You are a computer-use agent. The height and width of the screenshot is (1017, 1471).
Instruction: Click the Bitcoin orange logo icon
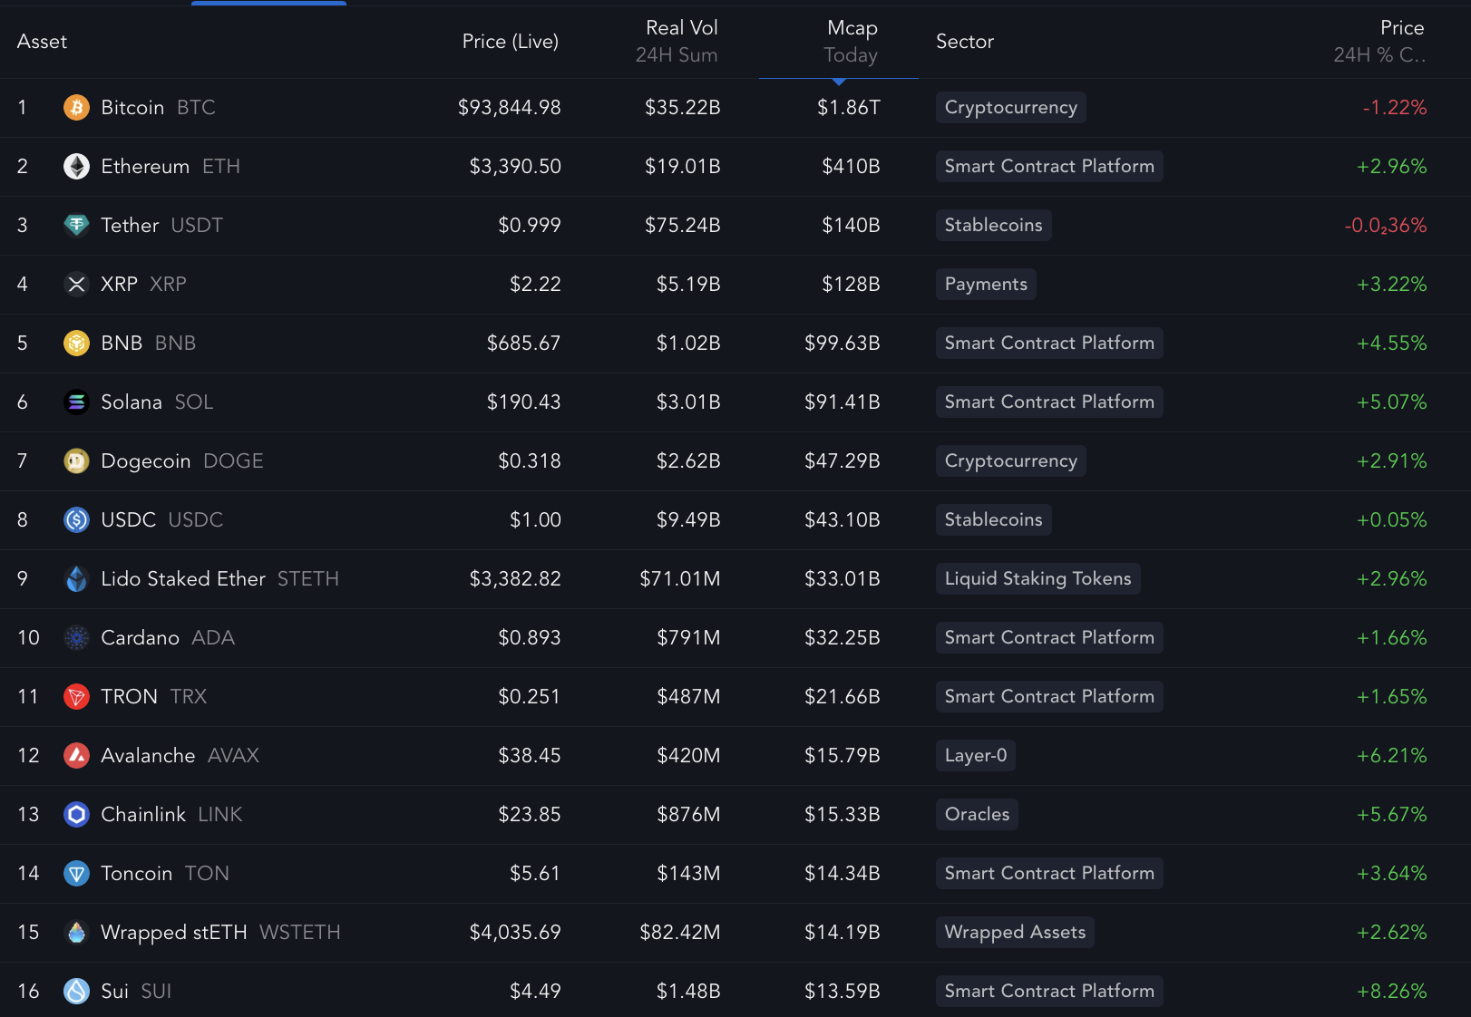76,108
